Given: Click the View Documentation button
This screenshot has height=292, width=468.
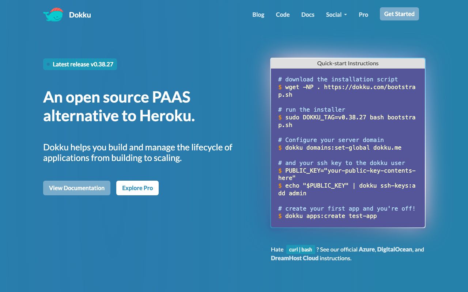Looking at the screenshot, I should coord(77,188).
